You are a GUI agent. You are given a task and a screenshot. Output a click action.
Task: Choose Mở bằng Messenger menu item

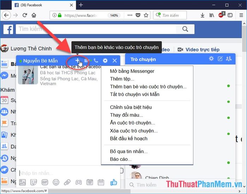(132, 71)
